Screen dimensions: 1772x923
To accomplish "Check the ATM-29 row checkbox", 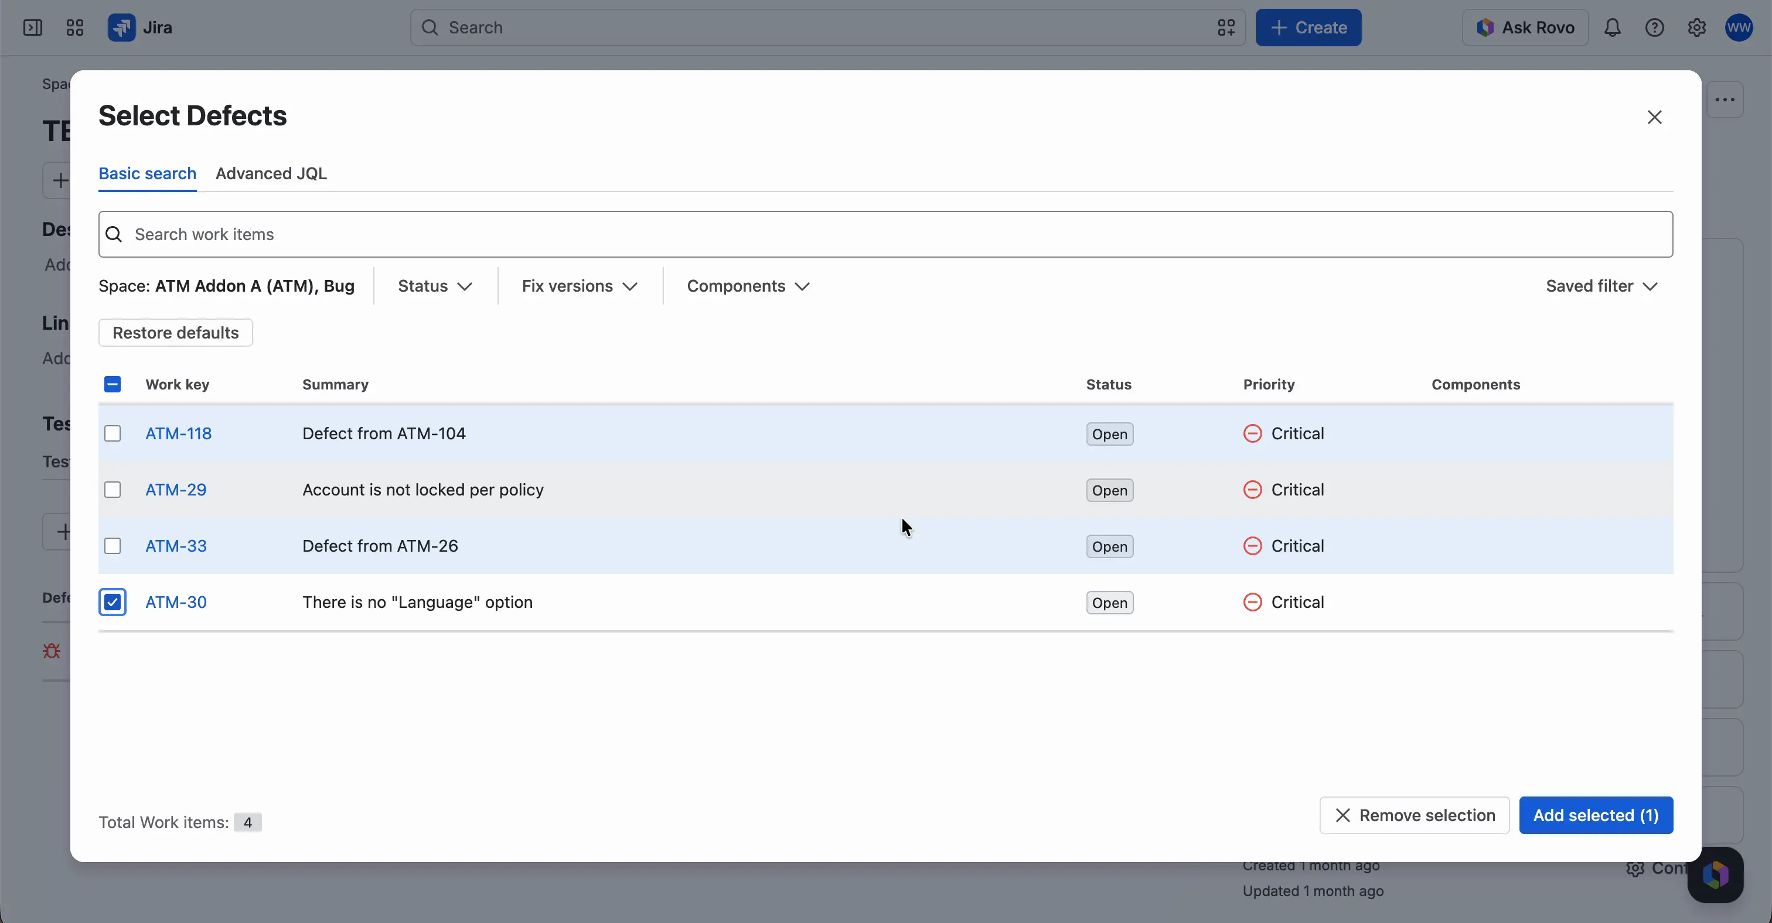I will pos(112,490).
